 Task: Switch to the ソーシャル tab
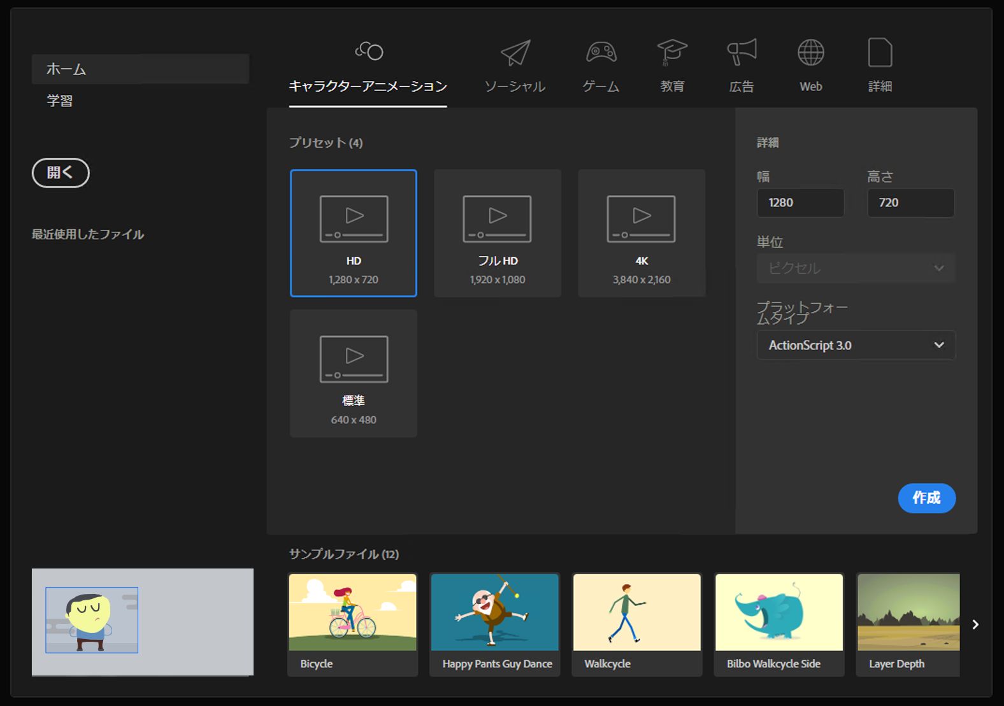tap(515, 87)
